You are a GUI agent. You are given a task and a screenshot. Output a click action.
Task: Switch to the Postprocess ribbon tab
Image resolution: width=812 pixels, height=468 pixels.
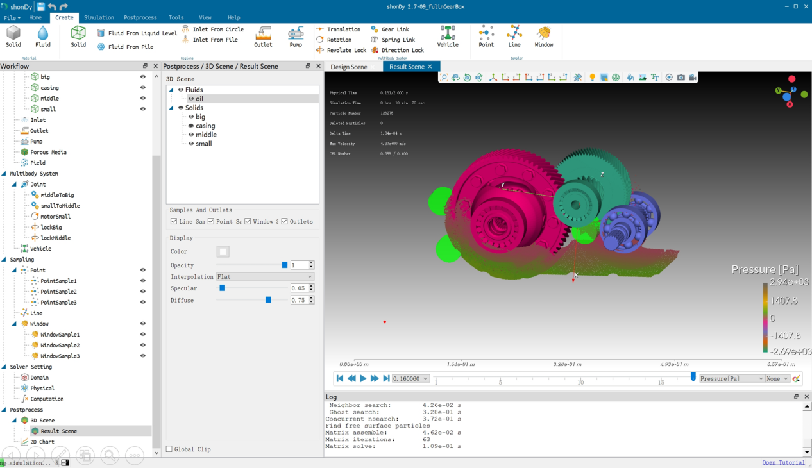click(140, 18)
